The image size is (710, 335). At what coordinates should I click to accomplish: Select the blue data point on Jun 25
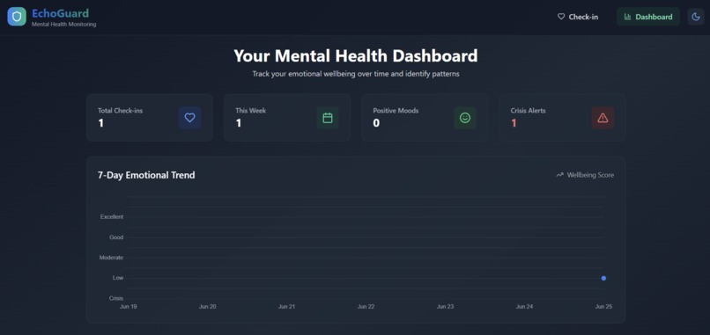(603, 278)
